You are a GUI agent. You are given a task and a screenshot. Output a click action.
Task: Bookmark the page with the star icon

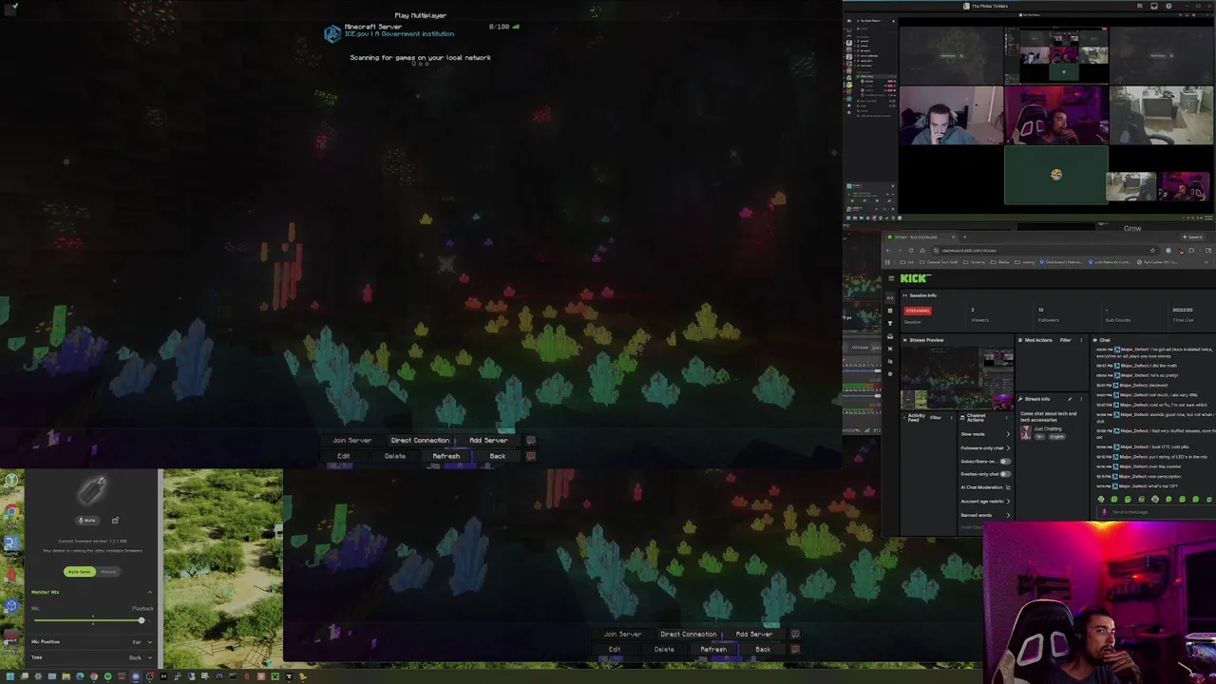tap(1152, 251)
